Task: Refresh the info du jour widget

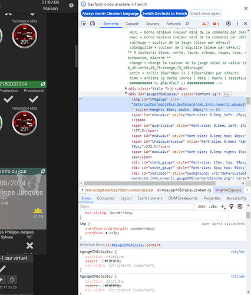Action: point(43,171)
